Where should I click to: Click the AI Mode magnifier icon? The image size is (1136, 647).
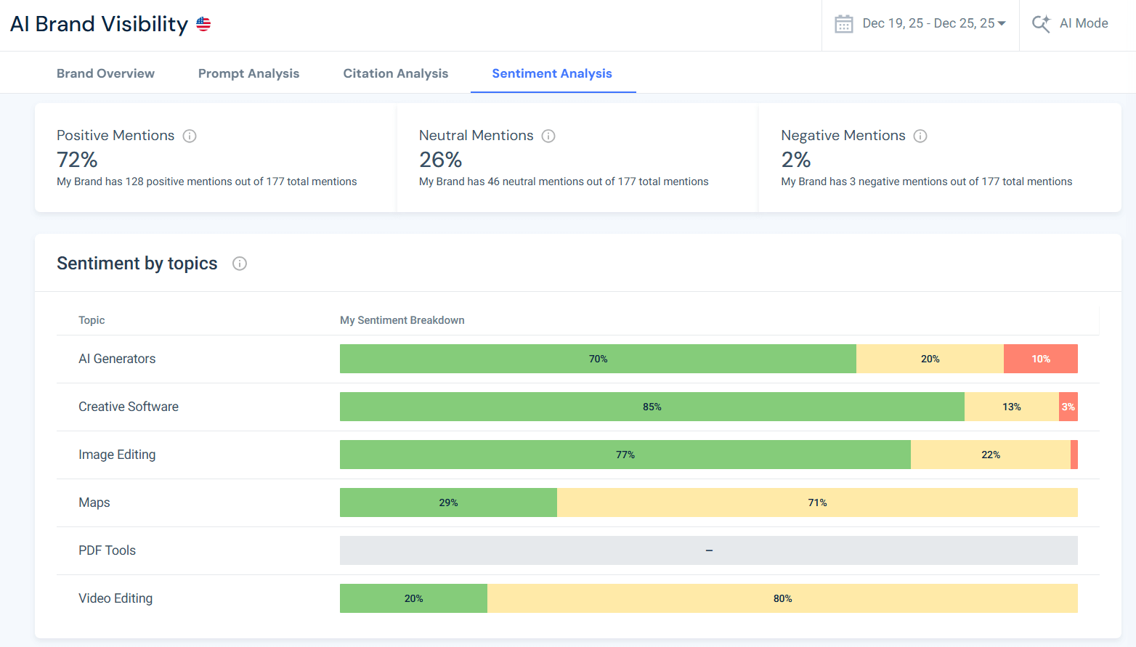(x=1042, y=23)
